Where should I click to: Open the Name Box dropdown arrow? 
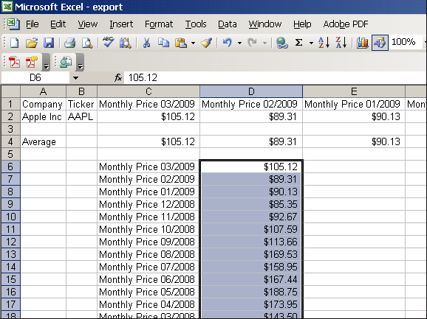(x=75, y=78)
